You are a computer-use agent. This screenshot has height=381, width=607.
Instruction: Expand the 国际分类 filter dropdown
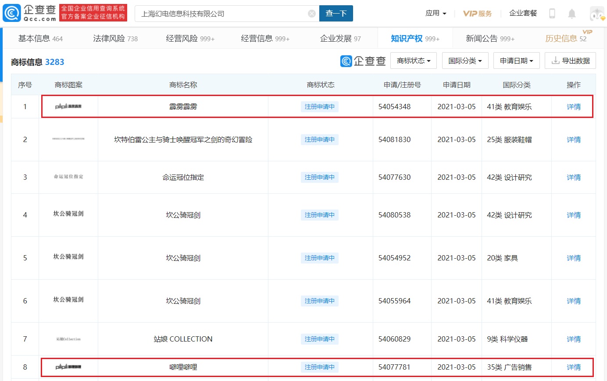pyautogui.click(x=465, y=61)
